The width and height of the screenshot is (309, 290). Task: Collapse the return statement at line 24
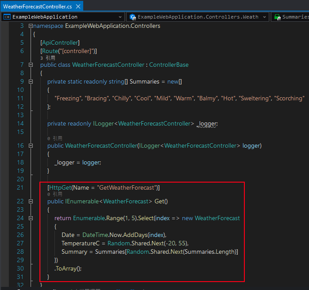coord(31,218)
